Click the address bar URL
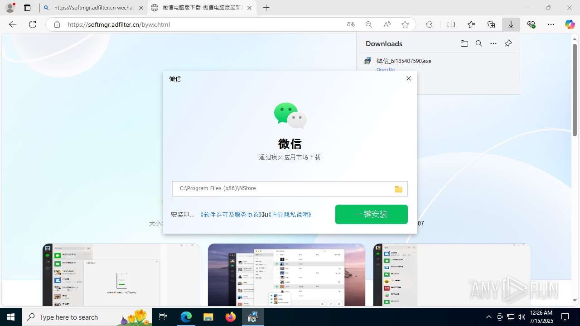Image resolution: width=580 pixels, height=326 pixels. [x=119, y=24]
